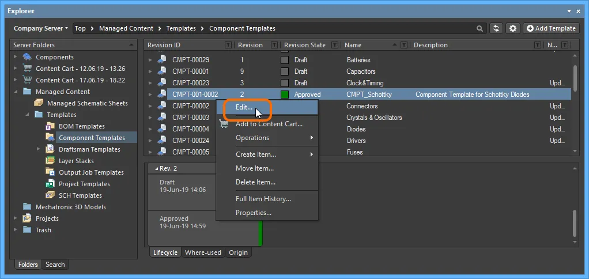Click the Draftsman Templates folder icon
Screen dimensions: 589x279
(50, 149)
